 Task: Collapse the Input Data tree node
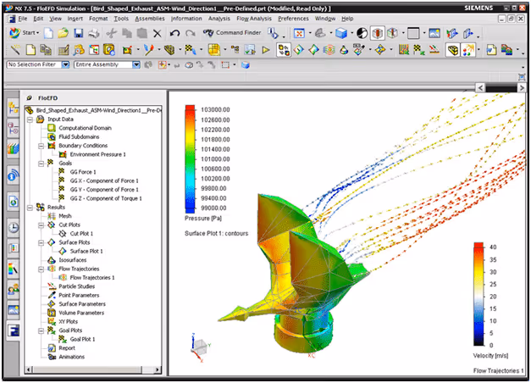[x=30, y=119]
